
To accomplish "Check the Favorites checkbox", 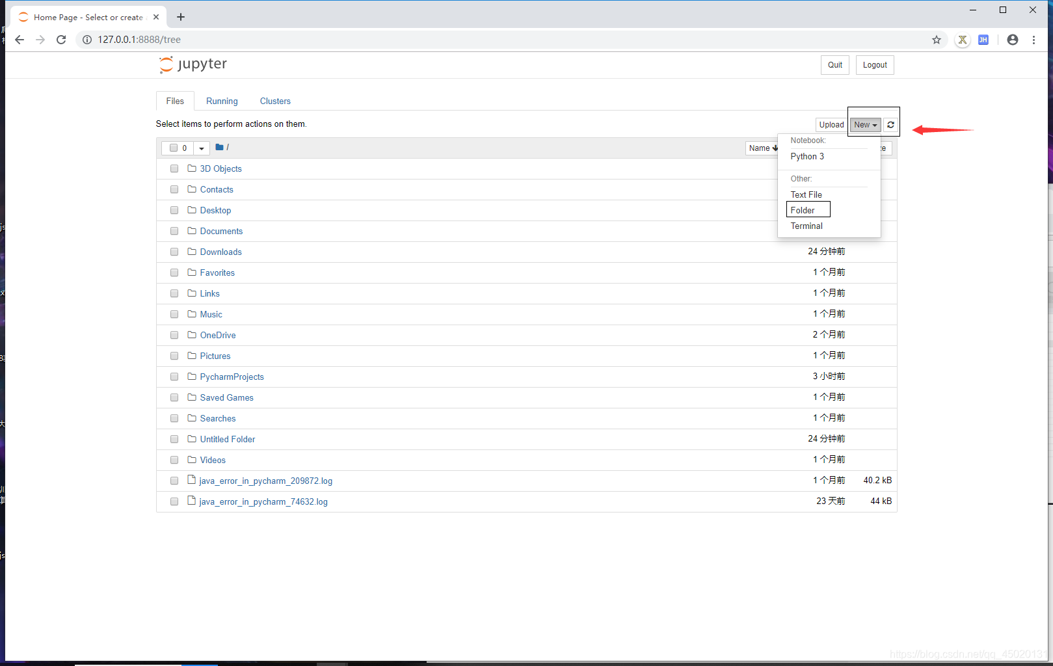I will pyautogui.click(x=174, y=273).
